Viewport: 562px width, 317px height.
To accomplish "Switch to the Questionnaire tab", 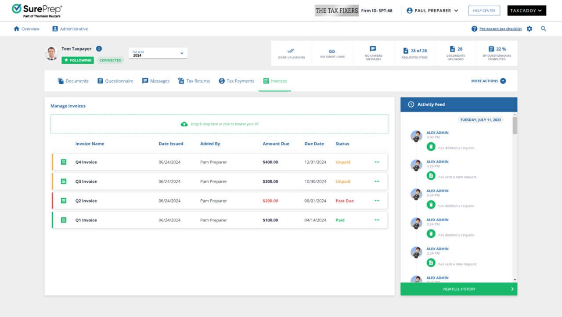I will (115, 81).
